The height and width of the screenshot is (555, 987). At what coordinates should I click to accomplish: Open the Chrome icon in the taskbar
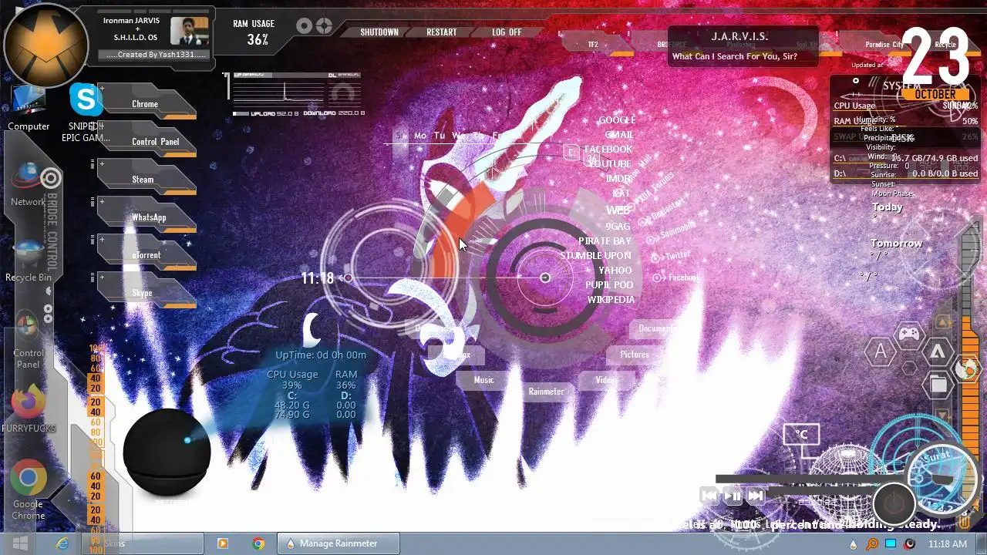click(x=258, y=543)
